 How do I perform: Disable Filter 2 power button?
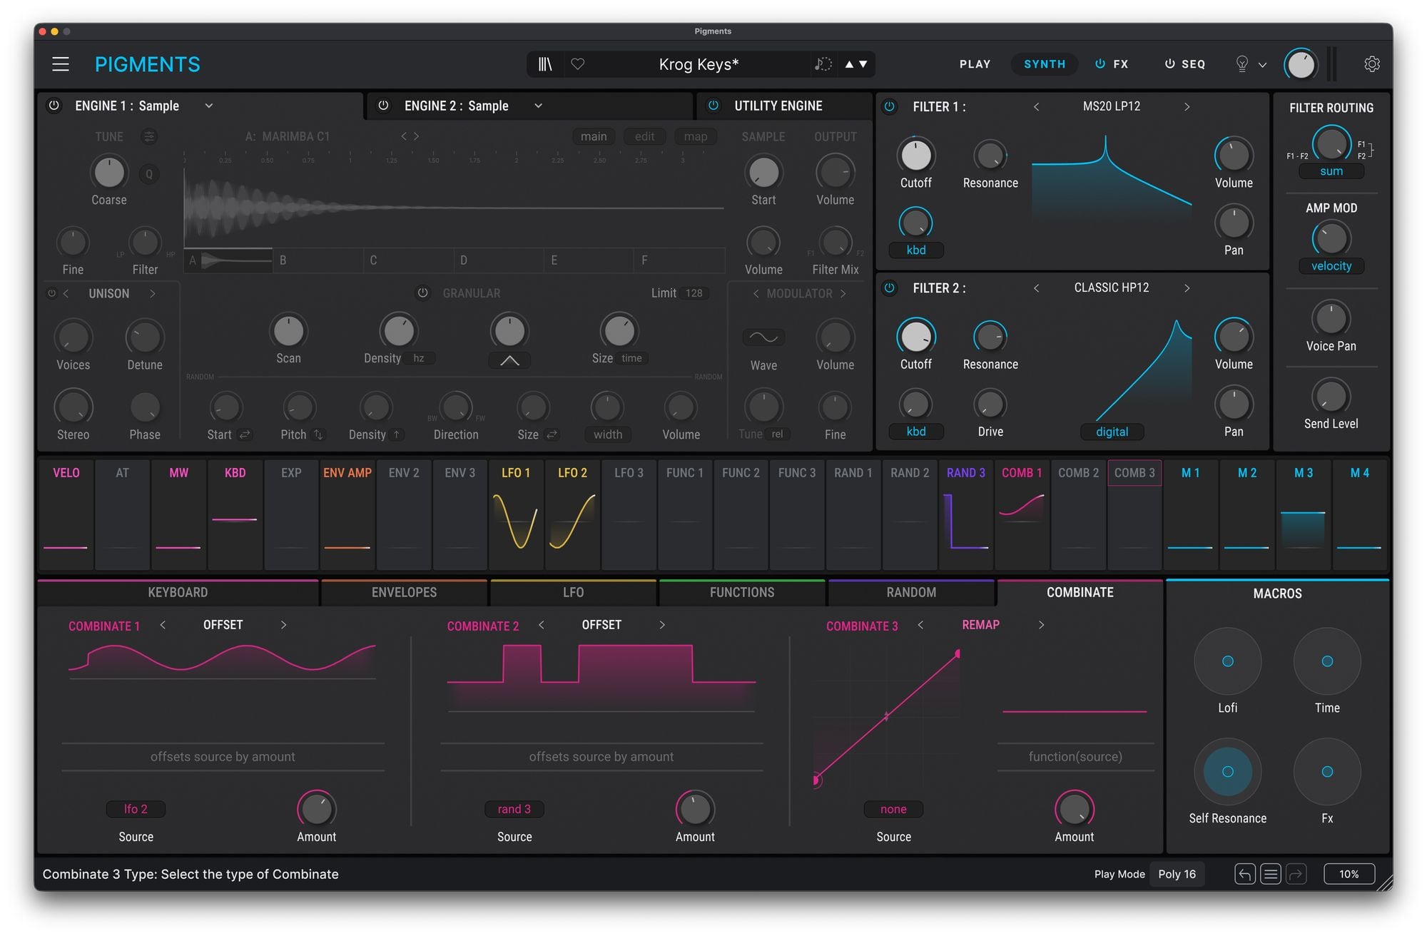click(x=889, y=288)
